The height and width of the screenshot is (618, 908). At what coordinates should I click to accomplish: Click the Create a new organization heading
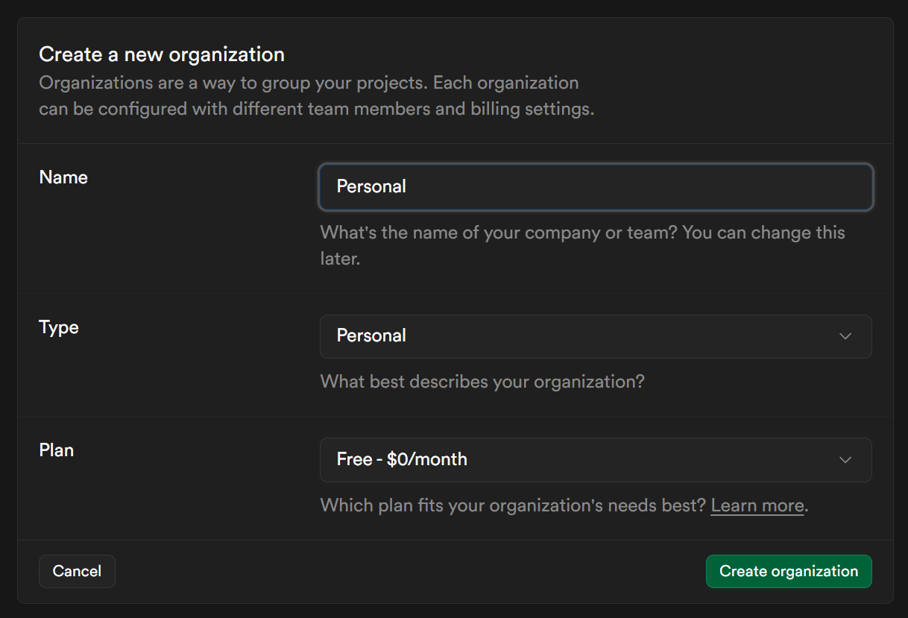click(161, 54)
